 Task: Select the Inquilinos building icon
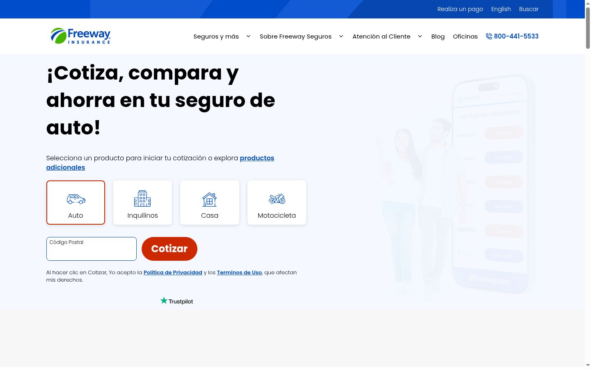pos(142,198)
